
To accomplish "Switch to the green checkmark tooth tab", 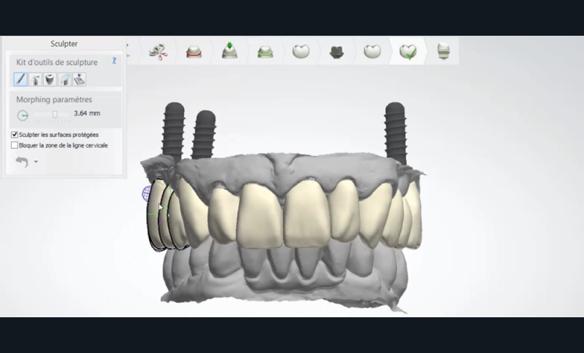I will pyautogui.click(x=408, y=52).
